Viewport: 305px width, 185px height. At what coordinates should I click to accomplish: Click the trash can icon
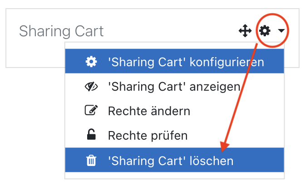pos(91,161)
